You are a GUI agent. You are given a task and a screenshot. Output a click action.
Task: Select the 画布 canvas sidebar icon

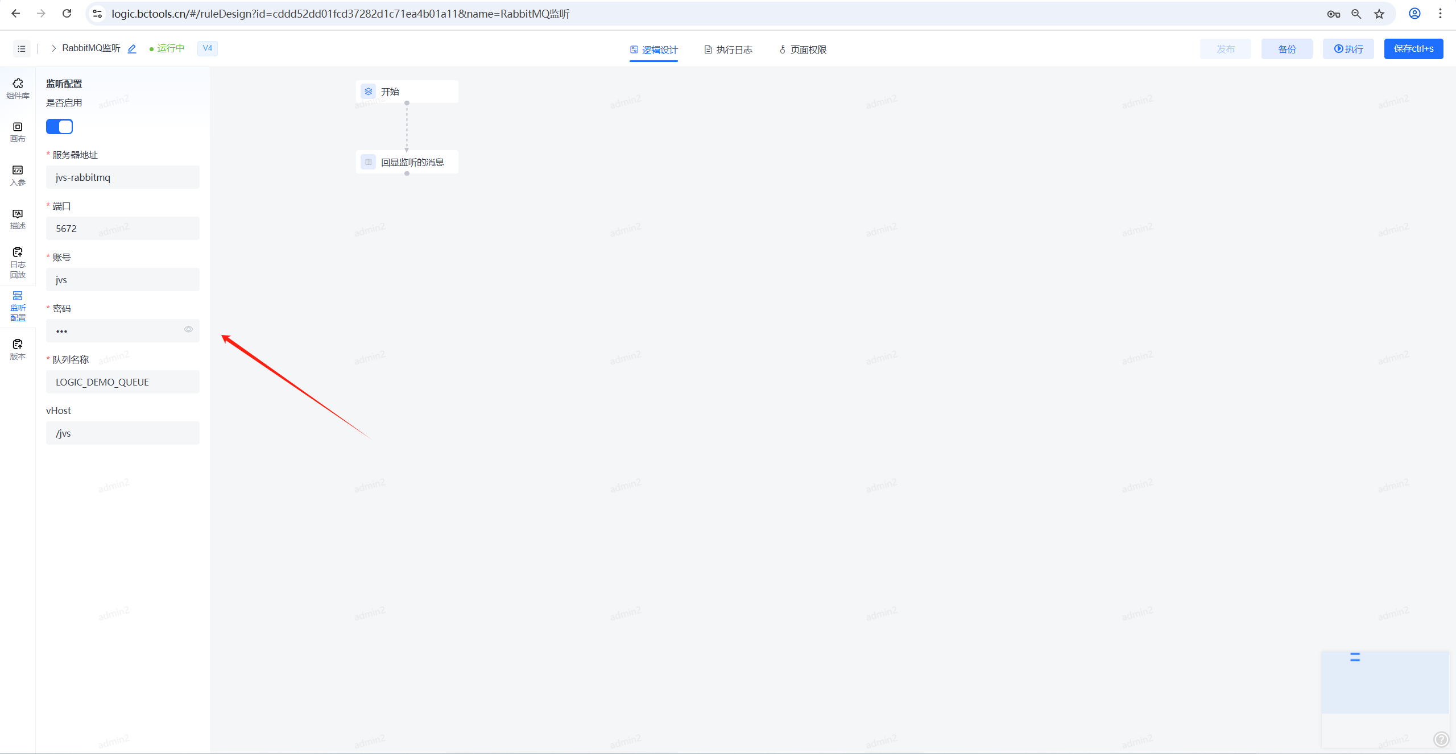(18, 131)
